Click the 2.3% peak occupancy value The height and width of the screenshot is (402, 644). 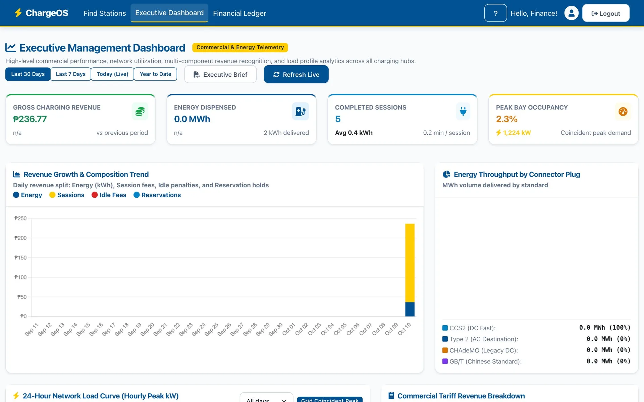point(506,119)
